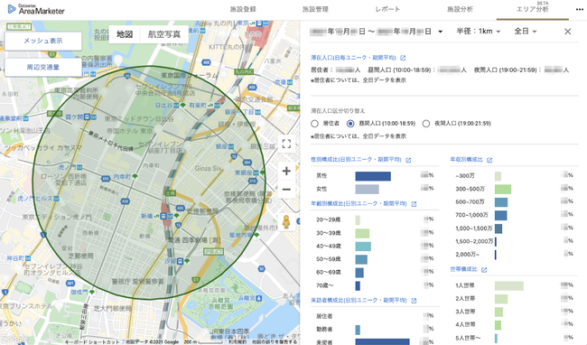Screen dimensions: 587x345
Task: Select the Street View pegman
Action: 286,222
